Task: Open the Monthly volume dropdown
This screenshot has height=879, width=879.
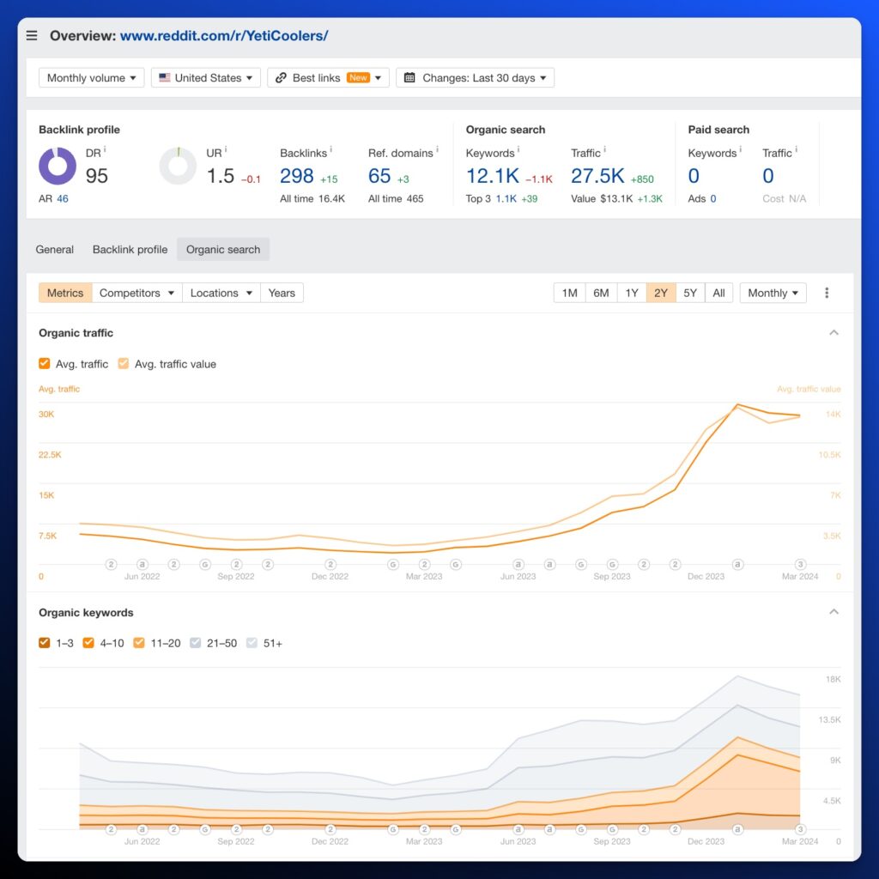Action: [91, 78]
